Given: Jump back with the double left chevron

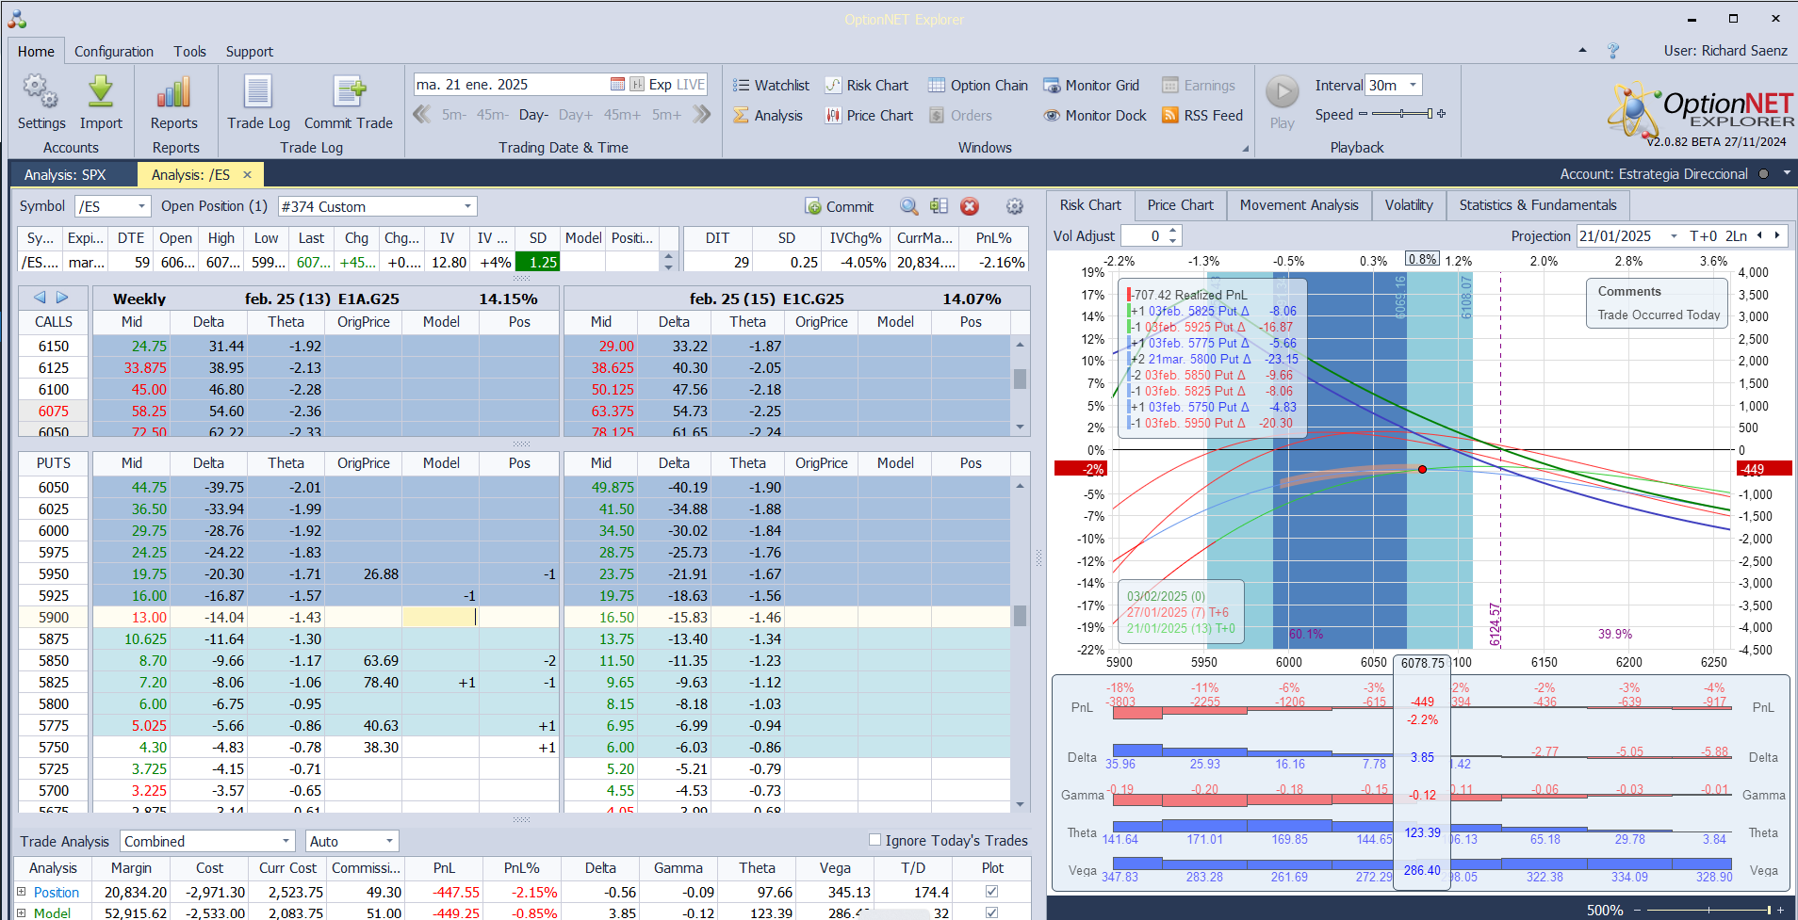Looking at the screenshot, I should (422, 115).
